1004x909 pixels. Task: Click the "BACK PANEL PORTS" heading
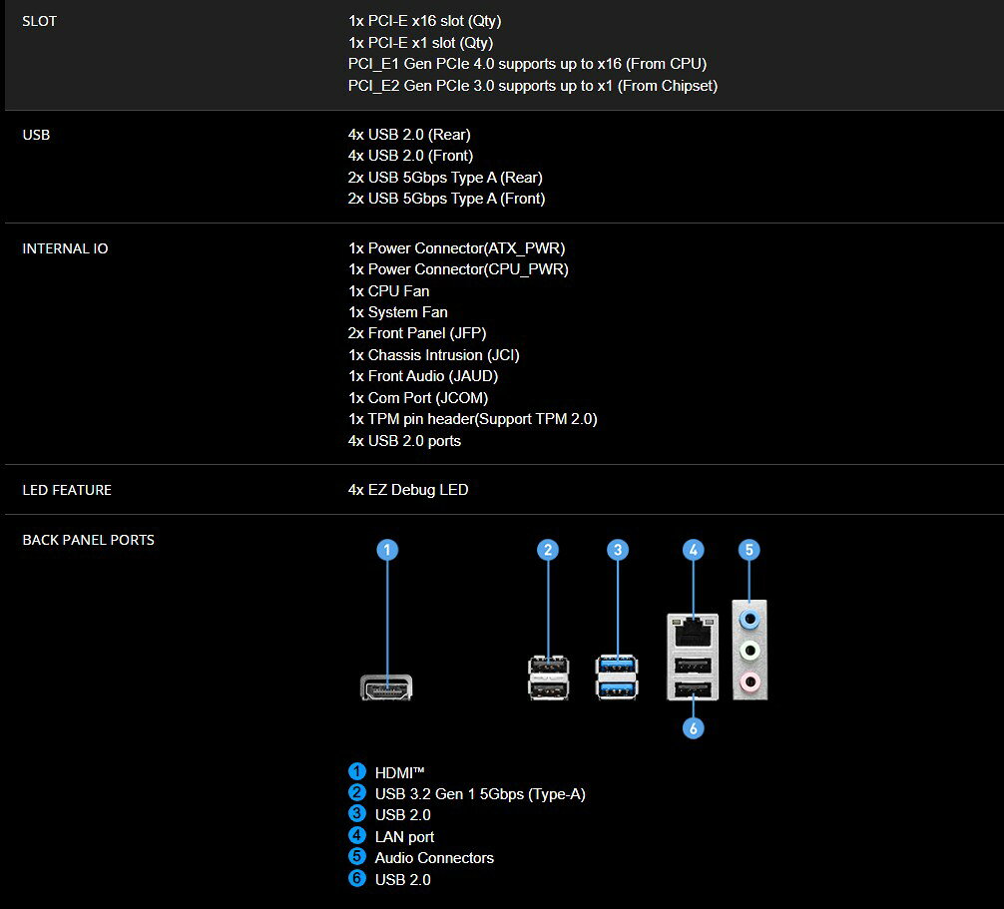89,540
